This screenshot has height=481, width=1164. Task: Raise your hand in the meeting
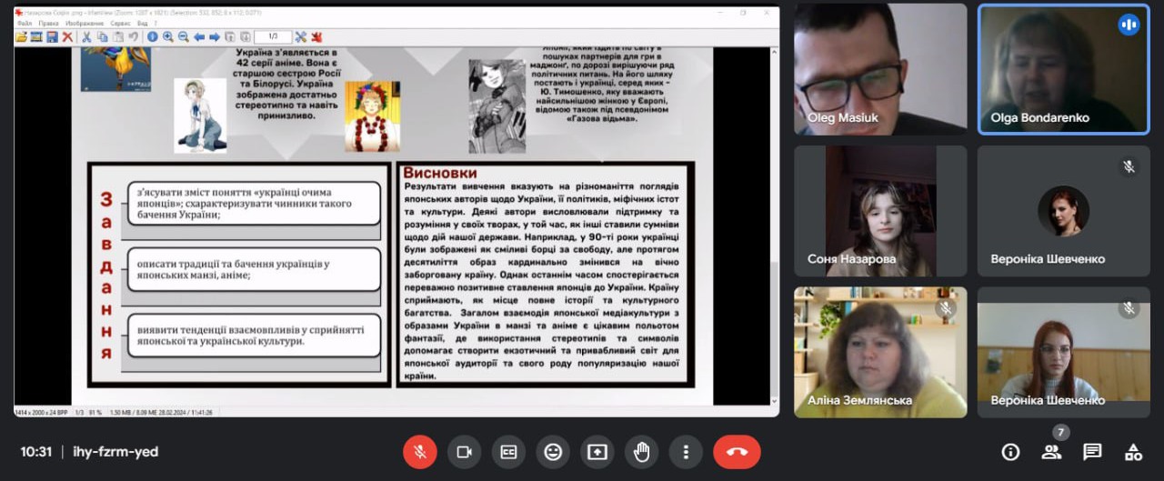pos(642,452)
